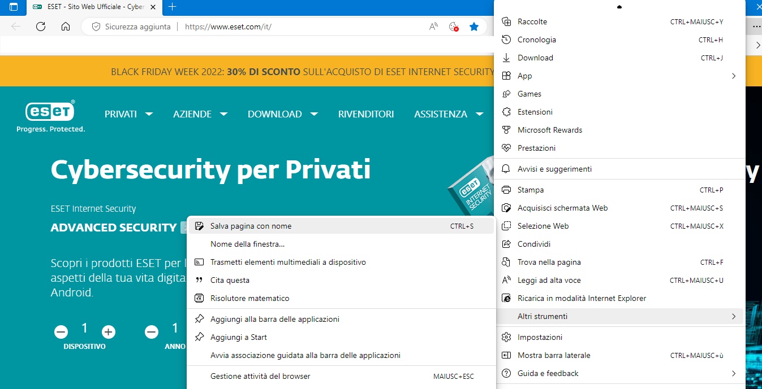Image resolution: width=762 pixels, height=389 pixels.
Task: Decrease ANNO count with minus button
Action: coord(152,332)
